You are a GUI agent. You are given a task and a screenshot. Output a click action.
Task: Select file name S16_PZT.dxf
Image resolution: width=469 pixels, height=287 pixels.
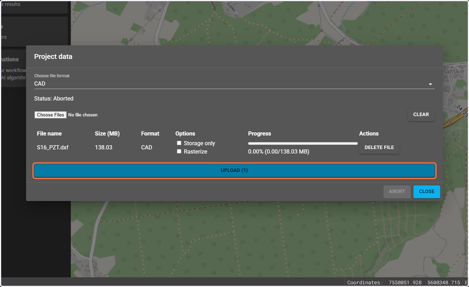click(x=53, y=147)
